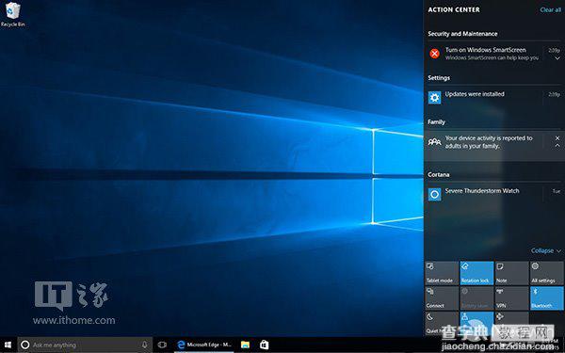Image resolution: width=565 pixels, height=353 pixels.
Task: Open Task View from taskbar
Action: tap(162, 345)
